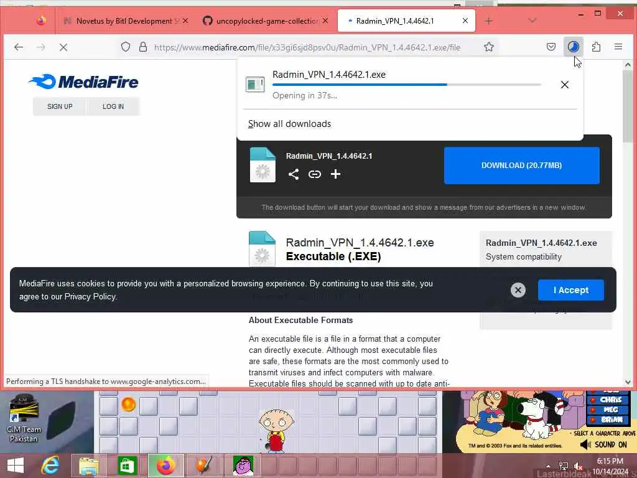Image resolution: width=637 pixels, height=478 pixels.
Task: Launch Internet Explorer from taskbar
Action: tap(51, 466)
